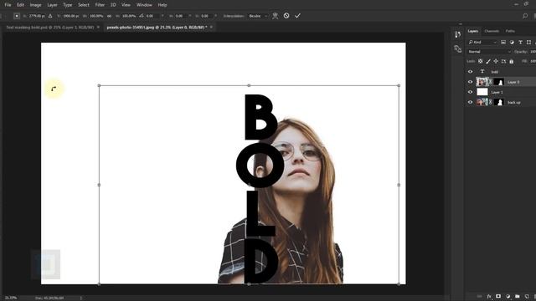
Task: Hide Layer 0 with its eye icon
Action: pos(471,82)
